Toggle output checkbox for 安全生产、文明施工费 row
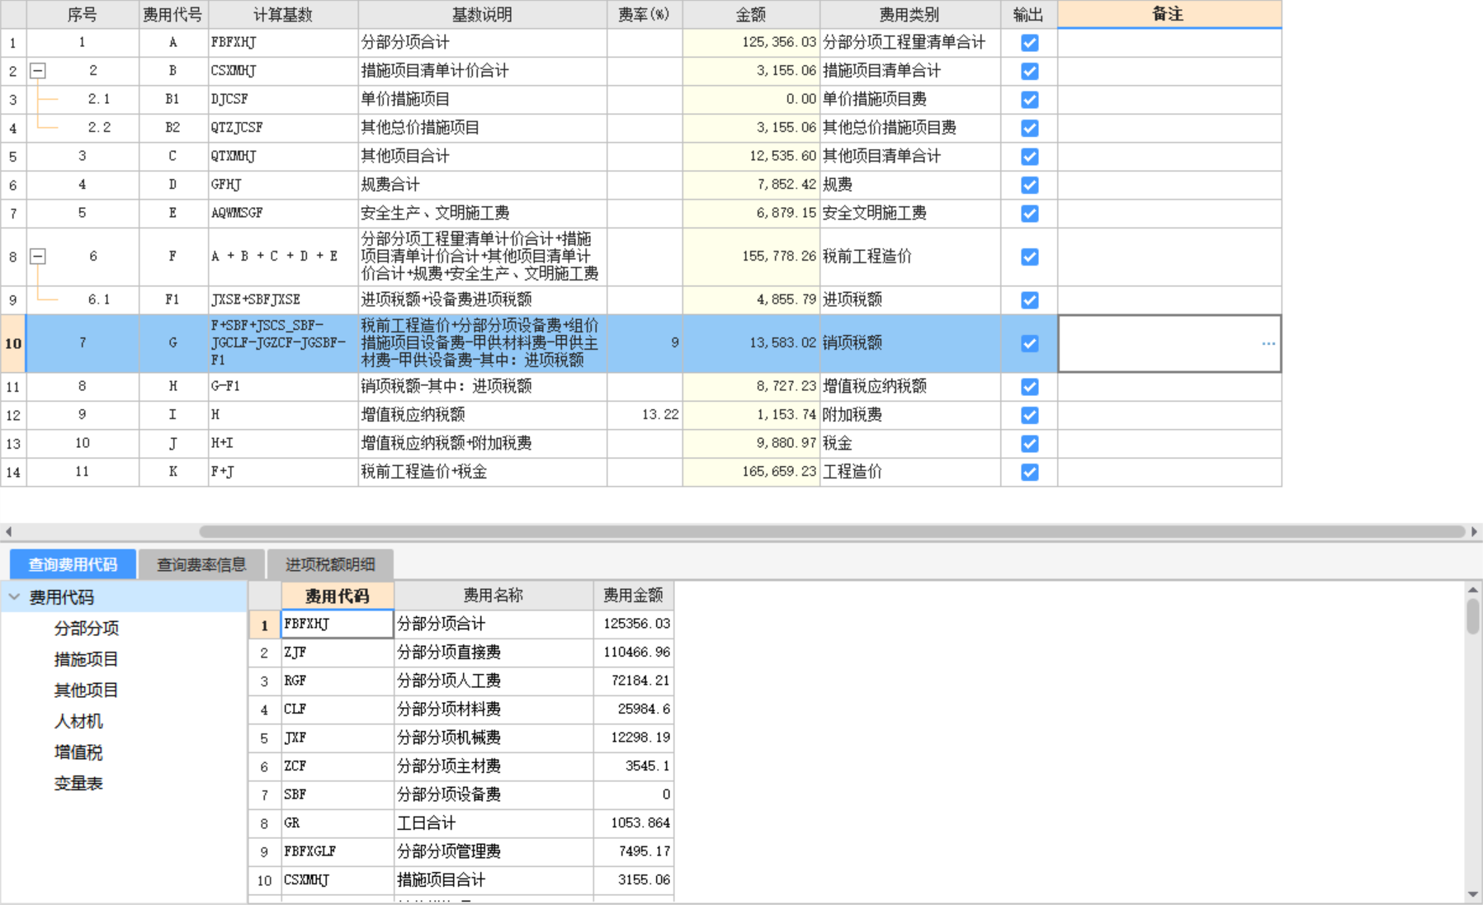The height and width of the screenshot is (905, 1483). (1029, 214)
